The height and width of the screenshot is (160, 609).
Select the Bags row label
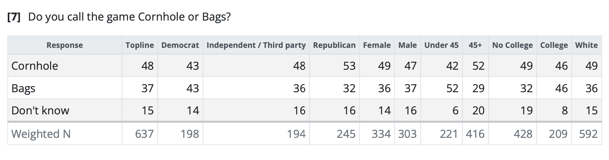point(23,88)
